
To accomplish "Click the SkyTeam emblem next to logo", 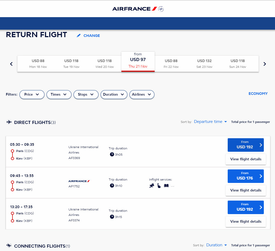I will (x=161, y=9).
